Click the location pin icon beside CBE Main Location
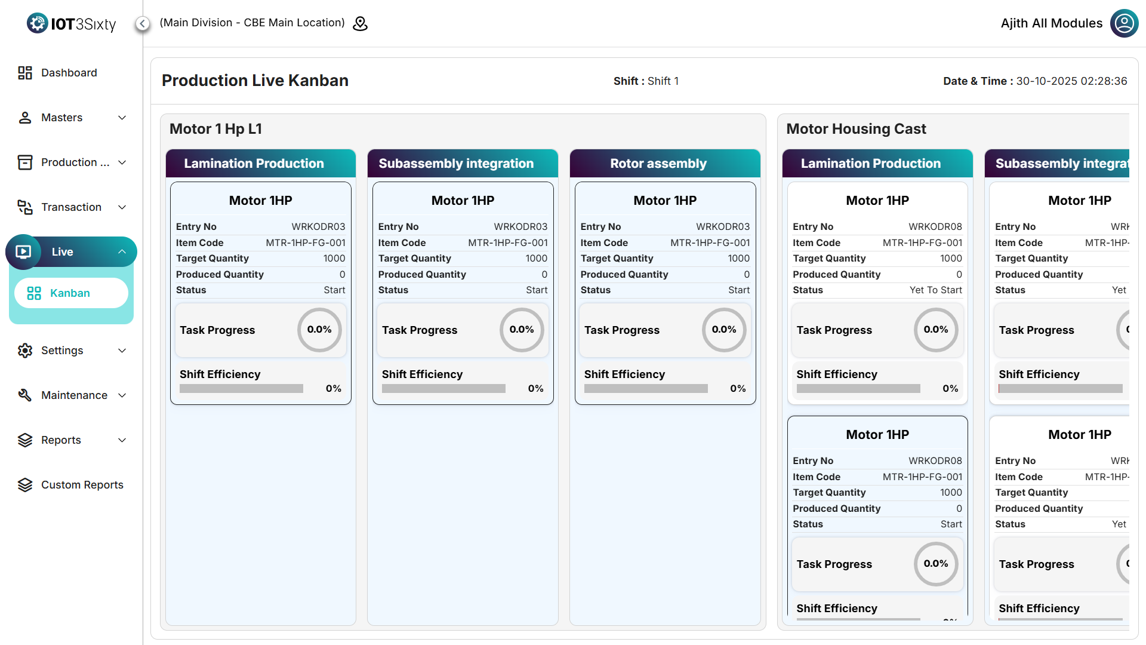 tap(360, 23)
